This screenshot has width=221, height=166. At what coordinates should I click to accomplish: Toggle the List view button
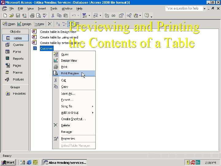pyautogui.click(x=71, y=24)
